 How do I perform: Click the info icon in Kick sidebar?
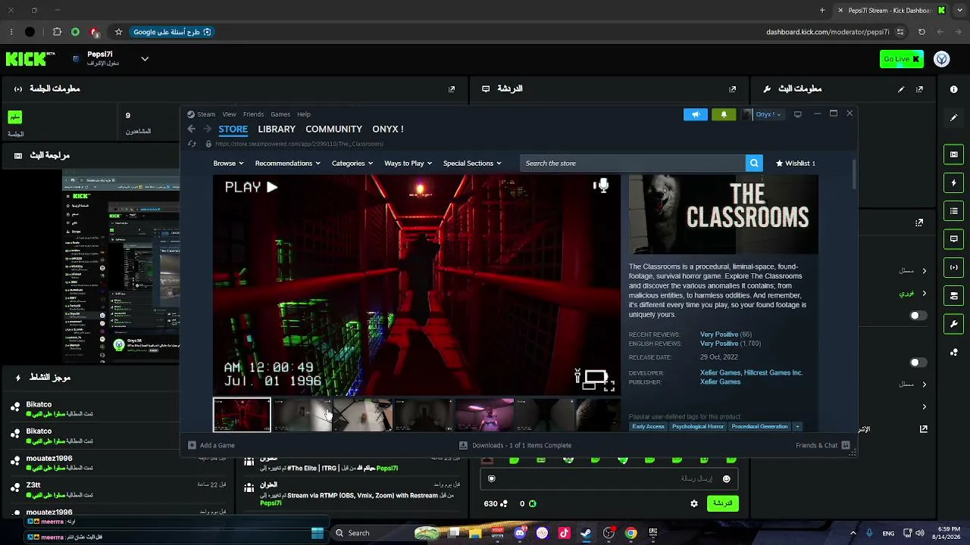click(x=954, y=89)
